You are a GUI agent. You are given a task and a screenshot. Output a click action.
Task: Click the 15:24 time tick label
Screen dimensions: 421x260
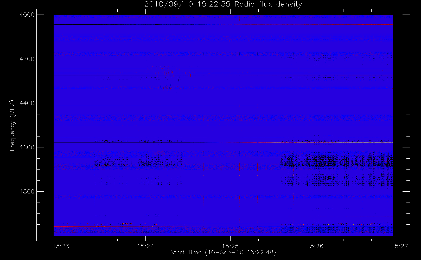(x=146, y=246)
